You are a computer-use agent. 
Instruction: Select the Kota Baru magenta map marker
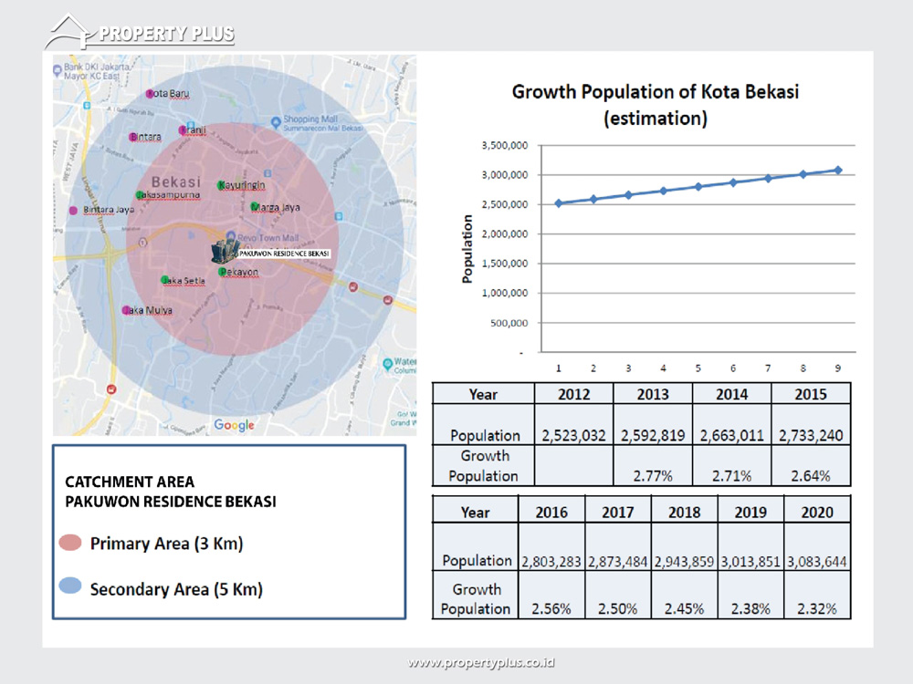click(x=151, y=94)
